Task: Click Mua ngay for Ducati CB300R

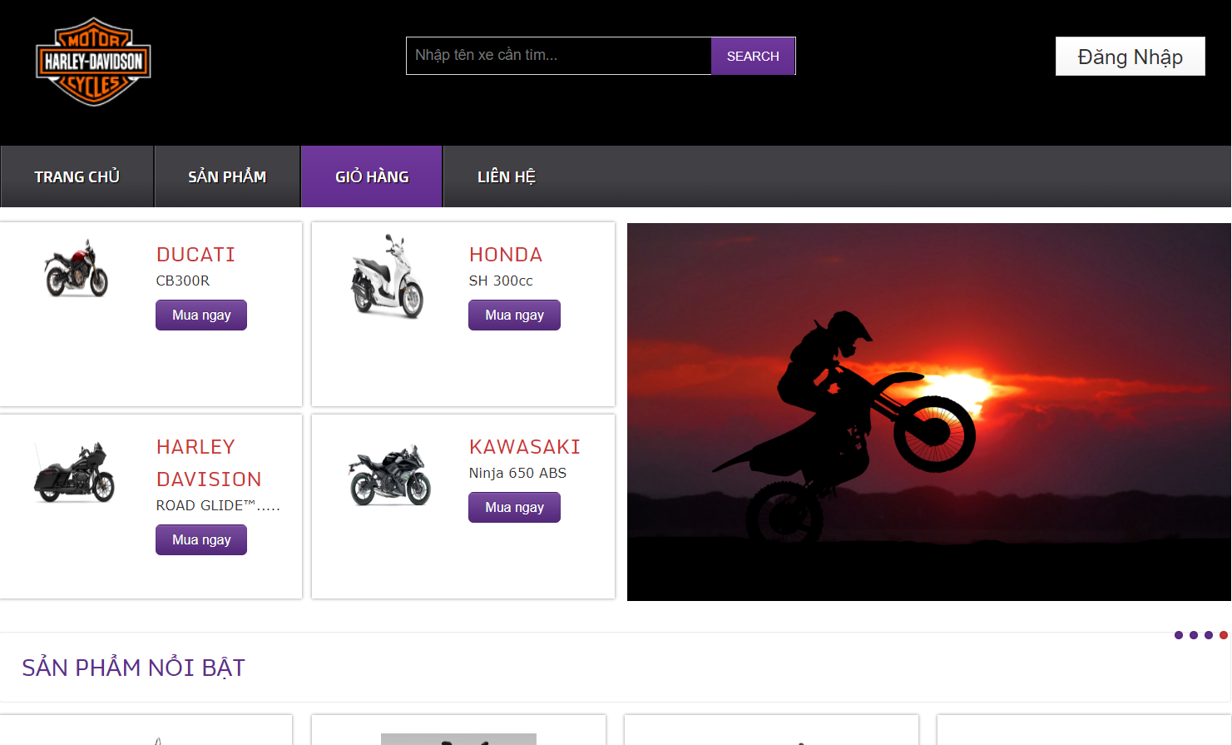Action: pyautogui.click(x=201, y=315)
